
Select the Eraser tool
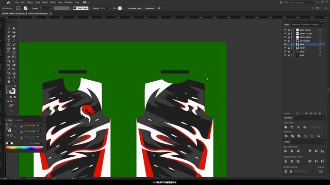(x=14, y=49)
